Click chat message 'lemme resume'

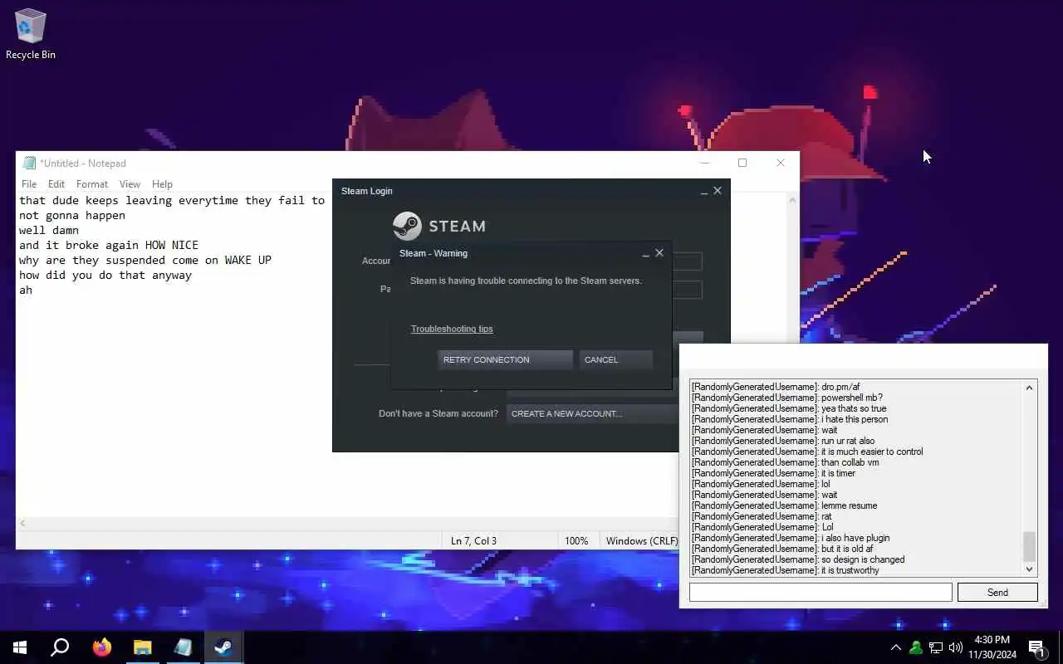[x=849, y=505]
